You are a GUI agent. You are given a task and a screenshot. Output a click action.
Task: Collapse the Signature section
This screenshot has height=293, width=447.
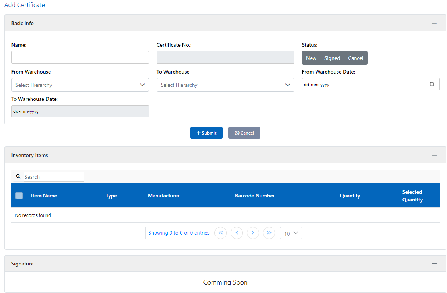[434, 263]
